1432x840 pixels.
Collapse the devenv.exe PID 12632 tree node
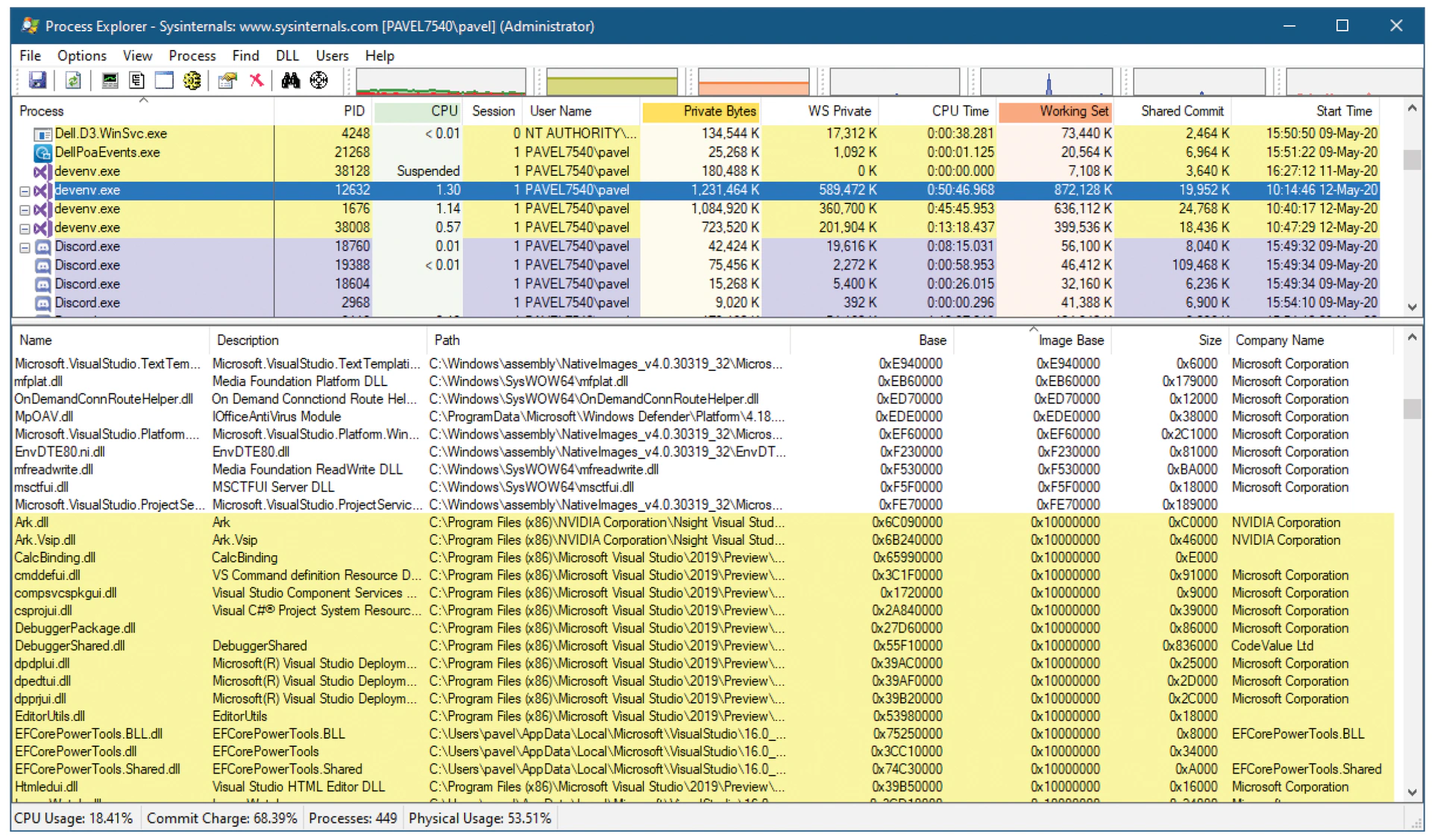(25, 191)
